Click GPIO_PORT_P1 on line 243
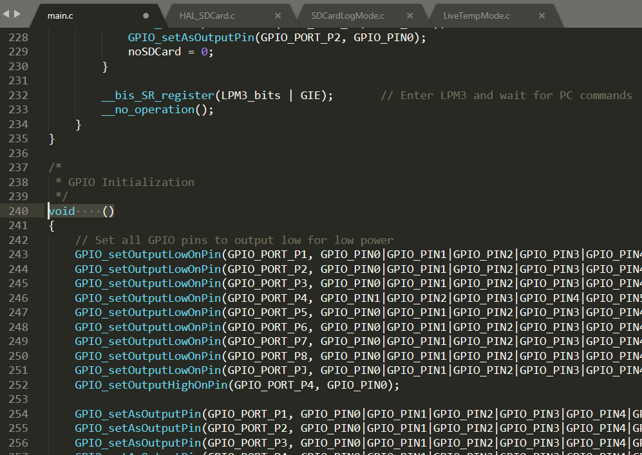642x455 pixels. [267, 254]
